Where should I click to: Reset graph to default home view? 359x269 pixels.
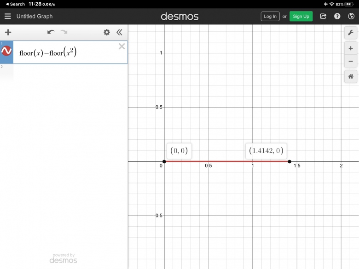point(351,76)
